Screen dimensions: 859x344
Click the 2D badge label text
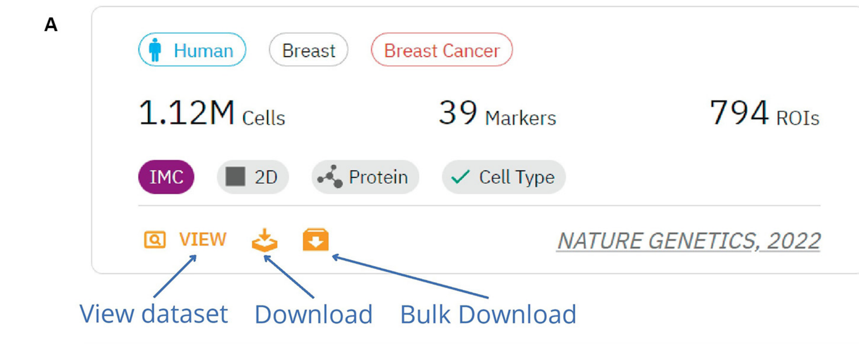point(266,177)
